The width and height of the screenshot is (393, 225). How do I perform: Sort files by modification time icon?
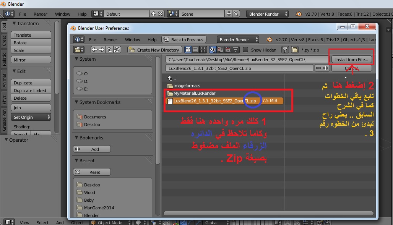click(228, 50)
